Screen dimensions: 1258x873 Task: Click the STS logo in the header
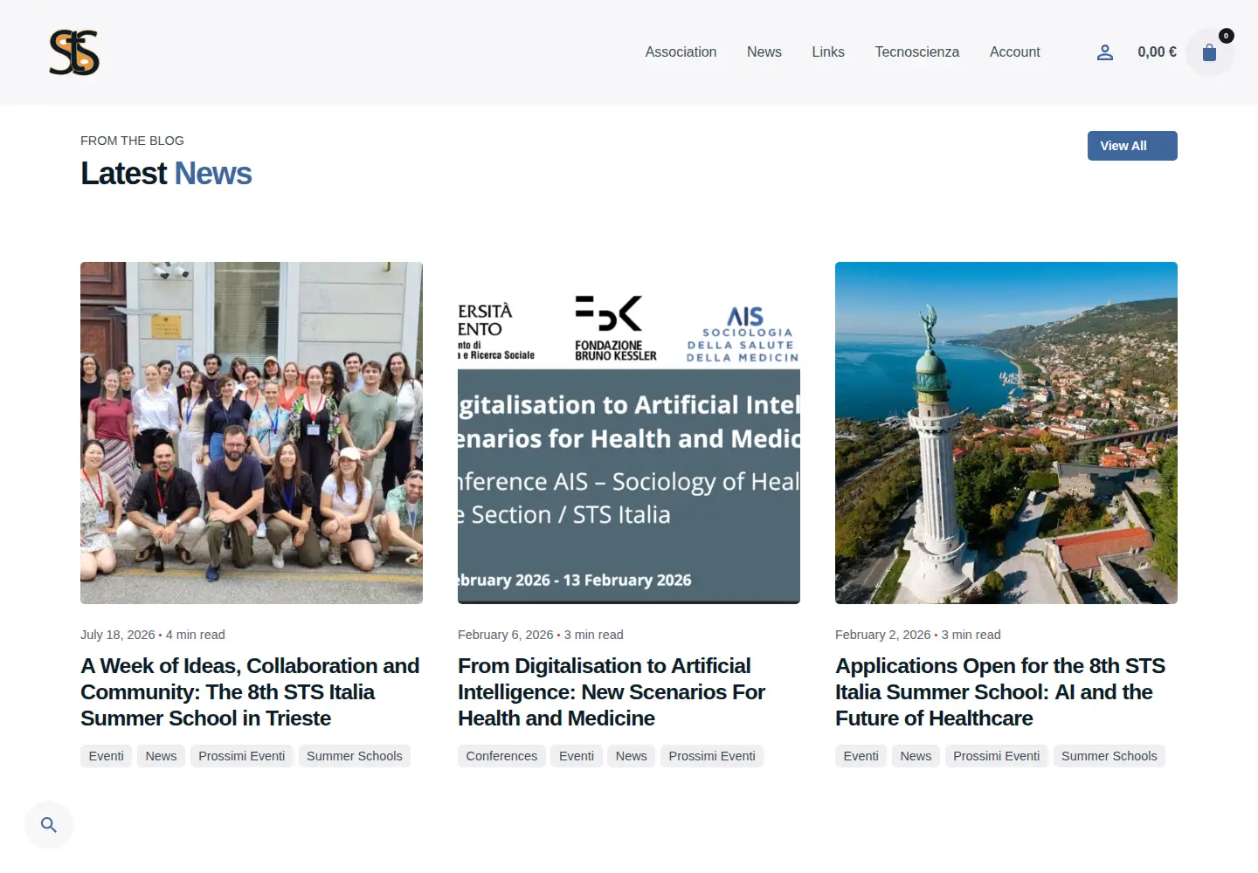(74, 52)
